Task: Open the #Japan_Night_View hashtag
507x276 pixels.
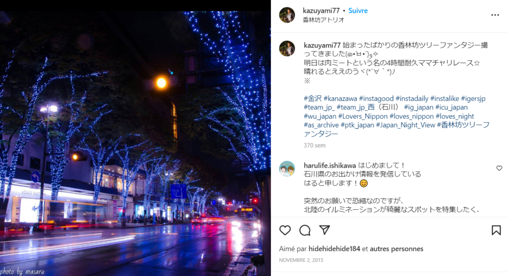Action: pyautogui.click(x=406, y=125)
